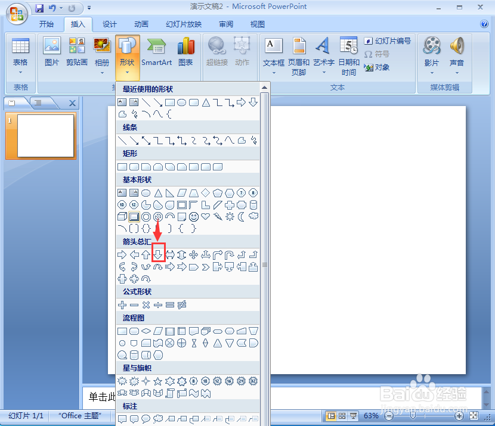Zoom in with the plus button

coord(459,416)
